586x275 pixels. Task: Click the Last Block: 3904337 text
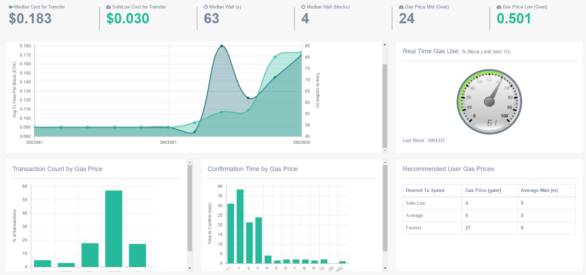[x=424, y=141]
